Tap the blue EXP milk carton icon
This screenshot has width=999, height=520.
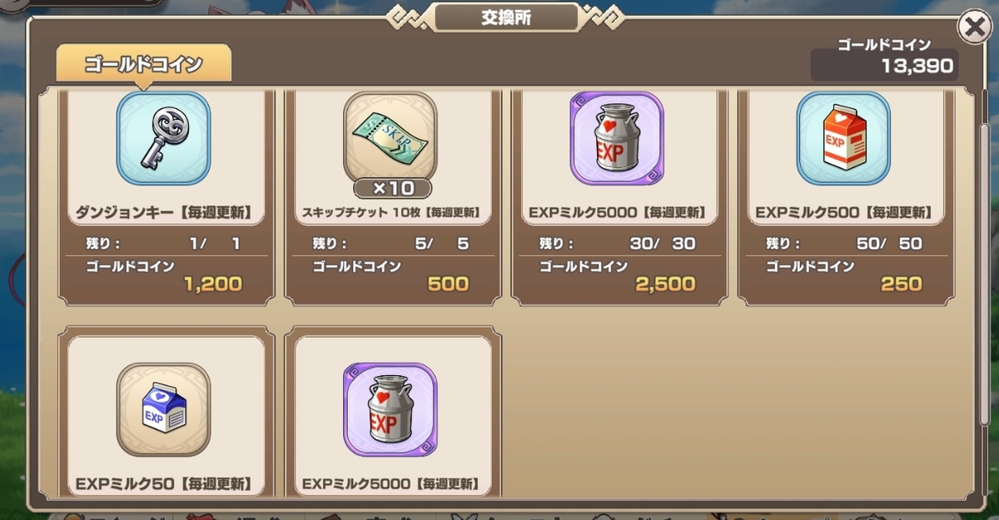[x=164, y=410]
